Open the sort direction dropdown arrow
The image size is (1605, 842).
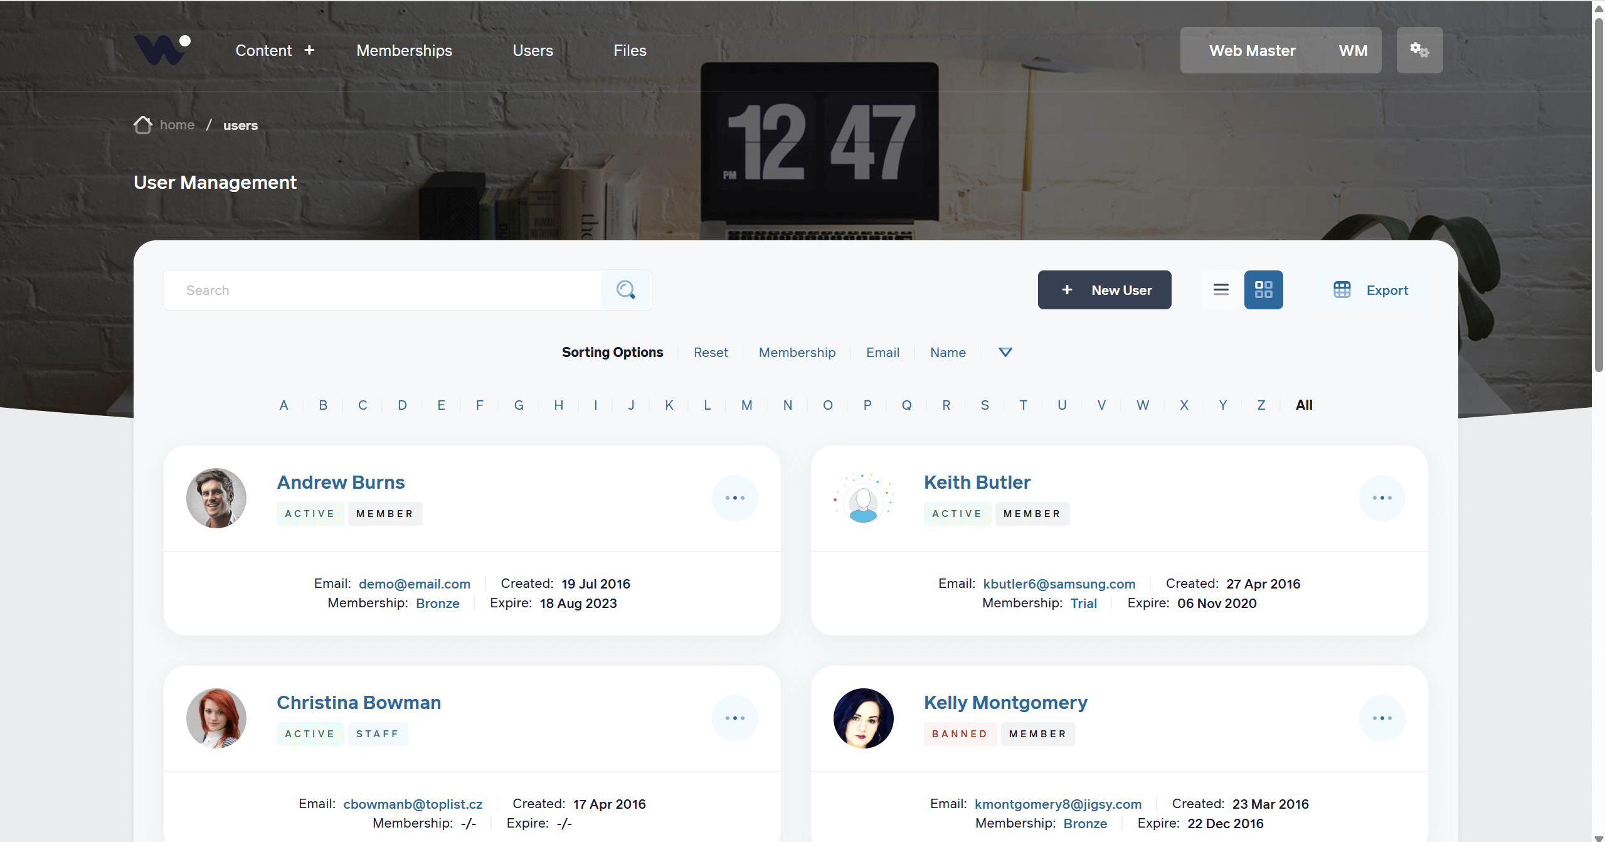click(1005, 352)
